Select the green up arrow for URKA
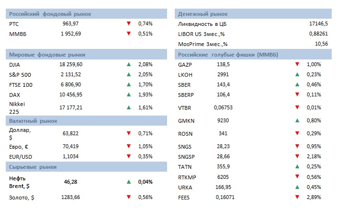 click(297, 187)
